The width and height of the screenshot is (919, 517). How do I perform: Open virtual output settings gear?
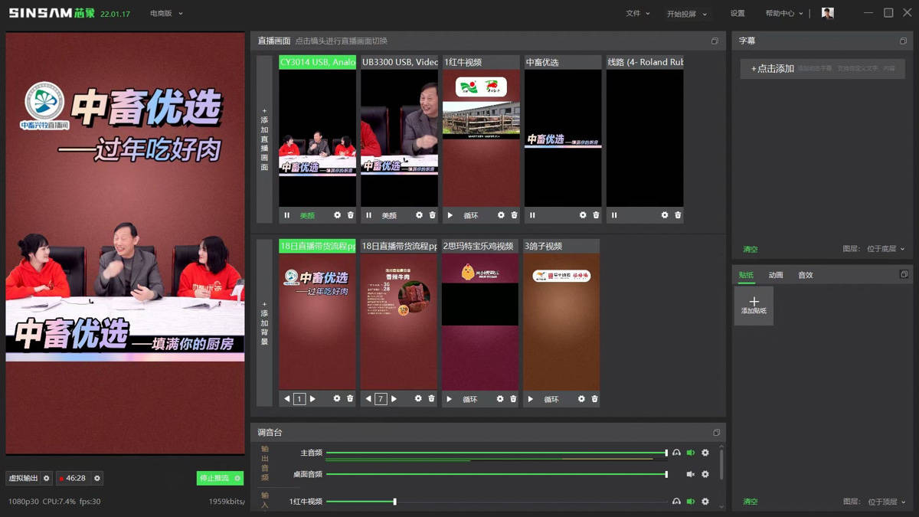(47, 478)
